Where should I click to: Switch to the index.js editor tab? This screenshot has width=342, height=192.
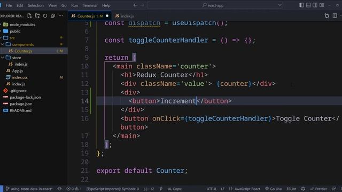(x=125, y=16)
